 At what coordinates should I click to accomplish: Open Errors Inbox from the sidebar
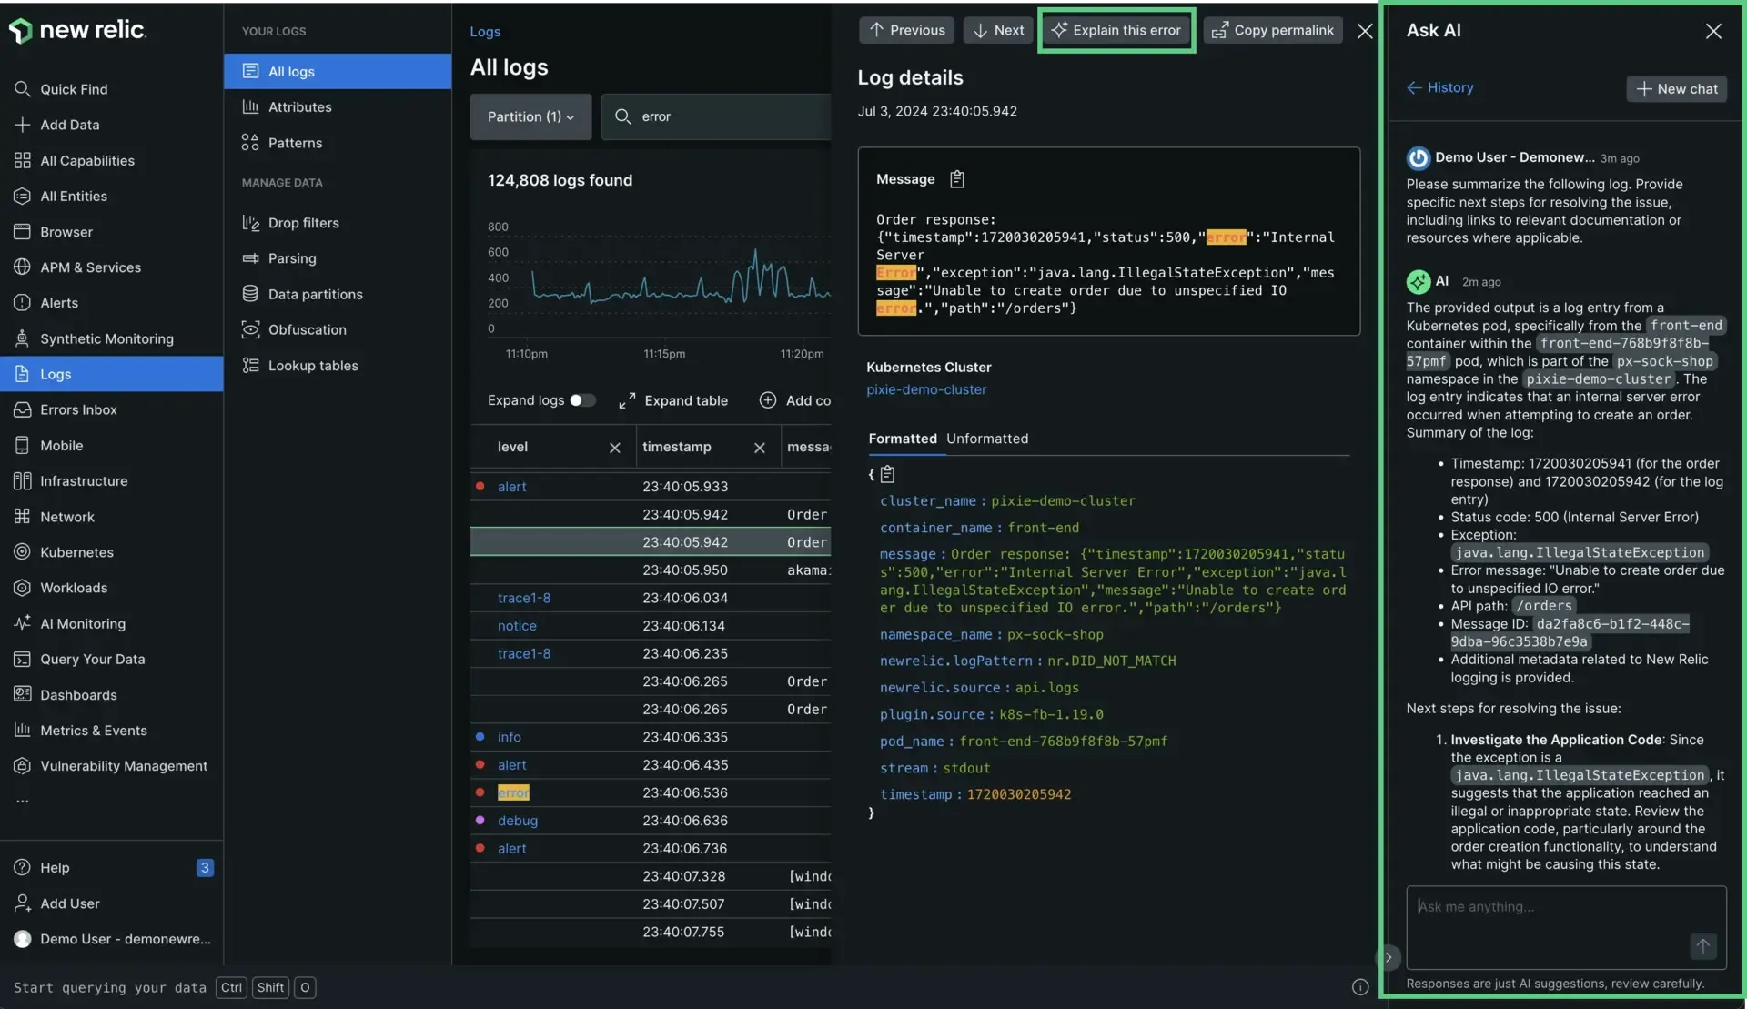pos(76,409)
